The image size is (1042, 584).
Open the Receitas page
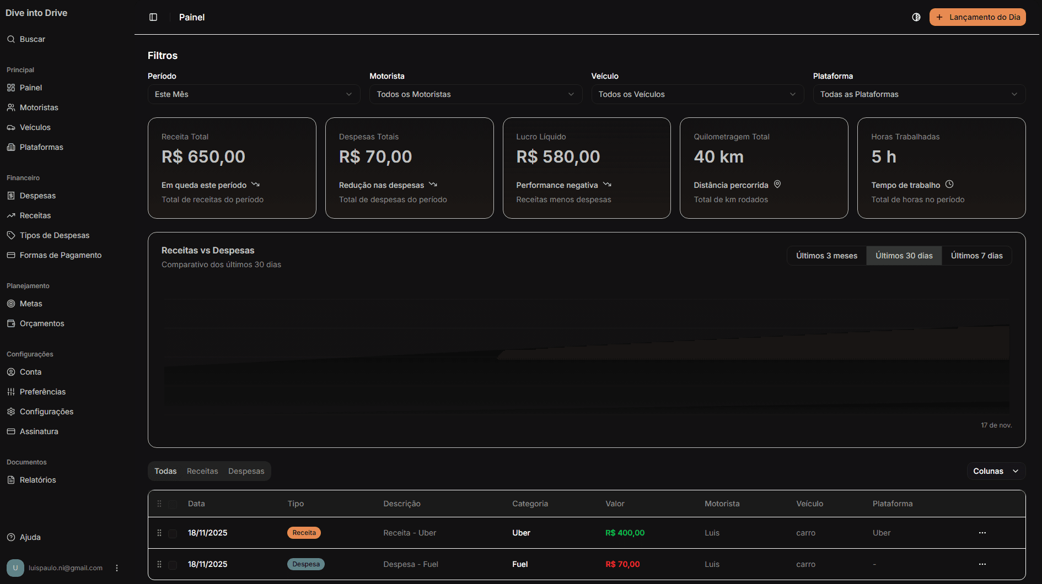pyautogui.click(x=35, y=215)
